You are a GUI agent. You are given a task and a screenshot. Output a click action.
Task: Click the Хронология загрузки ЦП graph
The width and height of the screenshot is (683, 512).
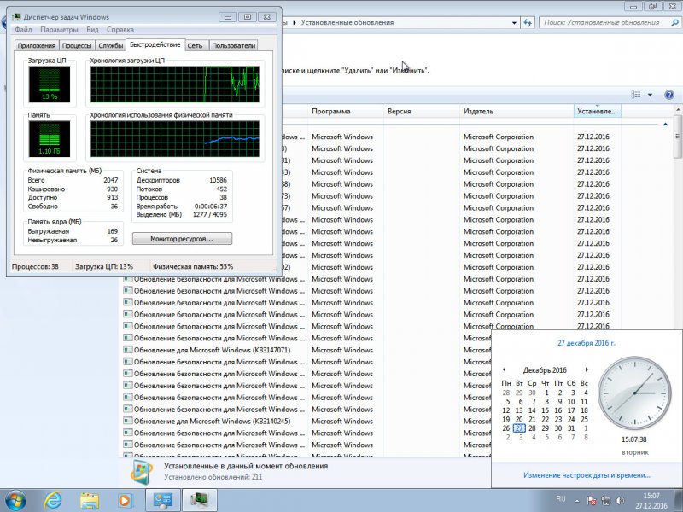click(175, 84)
